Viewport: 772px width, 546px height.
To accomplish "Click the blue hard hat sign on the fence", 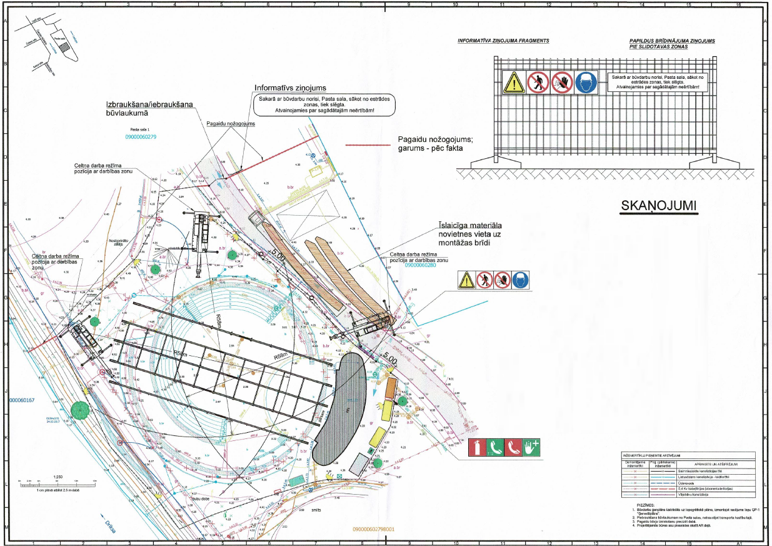I will click(586, 83).
